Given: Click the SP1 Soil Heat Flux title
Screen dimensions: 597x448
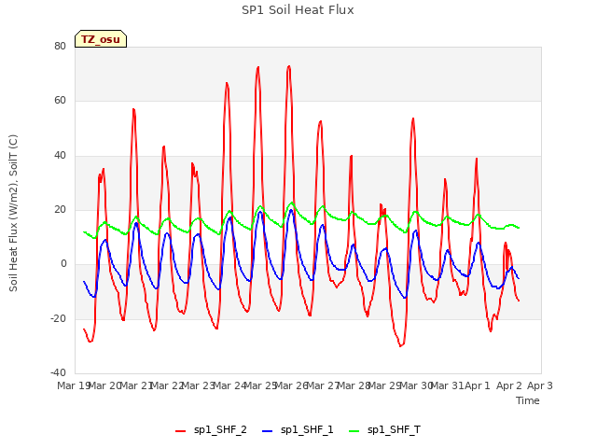Looking at the screenshot, I should pos(298,10).
